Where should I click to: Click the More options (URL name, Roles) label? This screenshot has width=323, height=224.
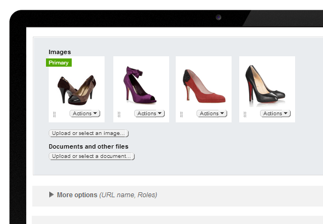pos(107,195)
